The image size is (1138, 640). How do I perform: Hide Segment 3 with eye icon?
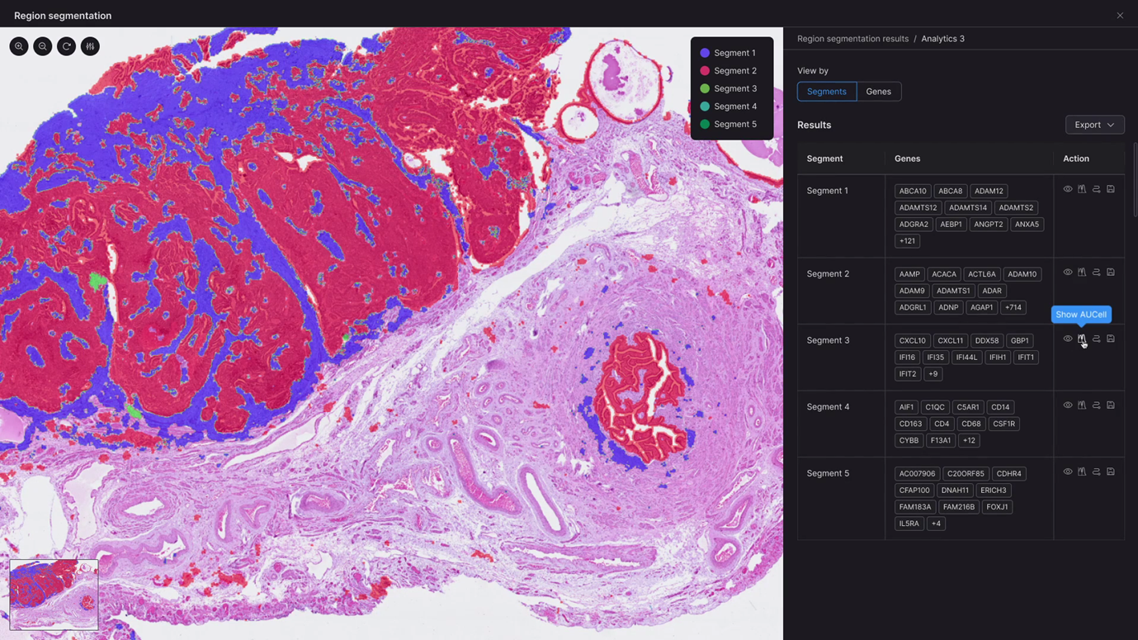pyautogui.click(x=1068, y=339)
